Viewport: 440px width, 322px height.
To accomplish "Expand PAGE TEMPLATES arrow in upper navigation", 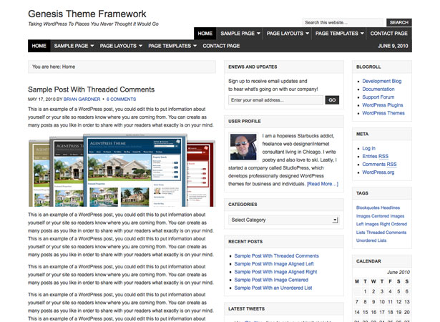I will click(x=362, y=34).
